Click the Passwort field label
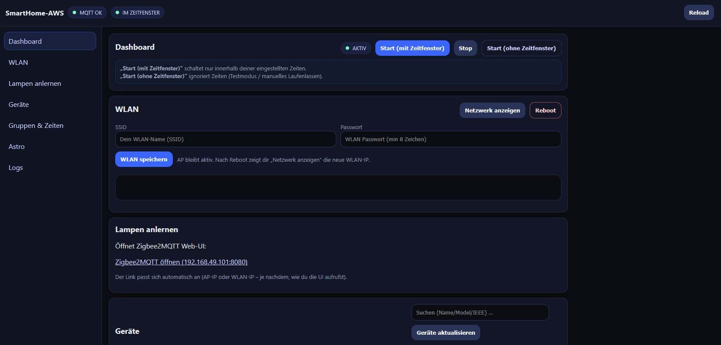721x345 pixels. click(351, 127)
